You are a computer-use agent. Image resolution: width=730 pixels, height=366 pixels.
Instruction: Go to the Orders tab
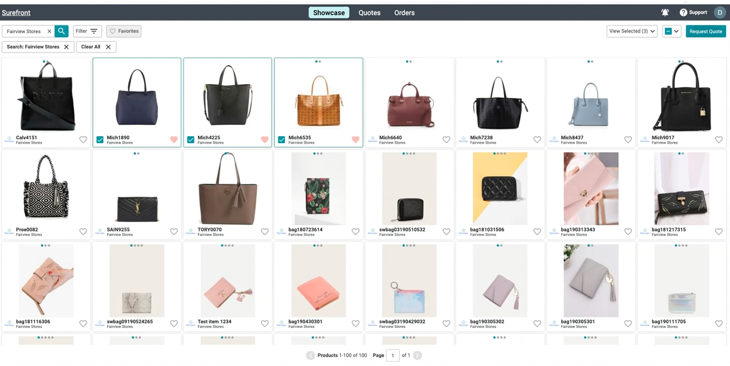click(404, 13)
